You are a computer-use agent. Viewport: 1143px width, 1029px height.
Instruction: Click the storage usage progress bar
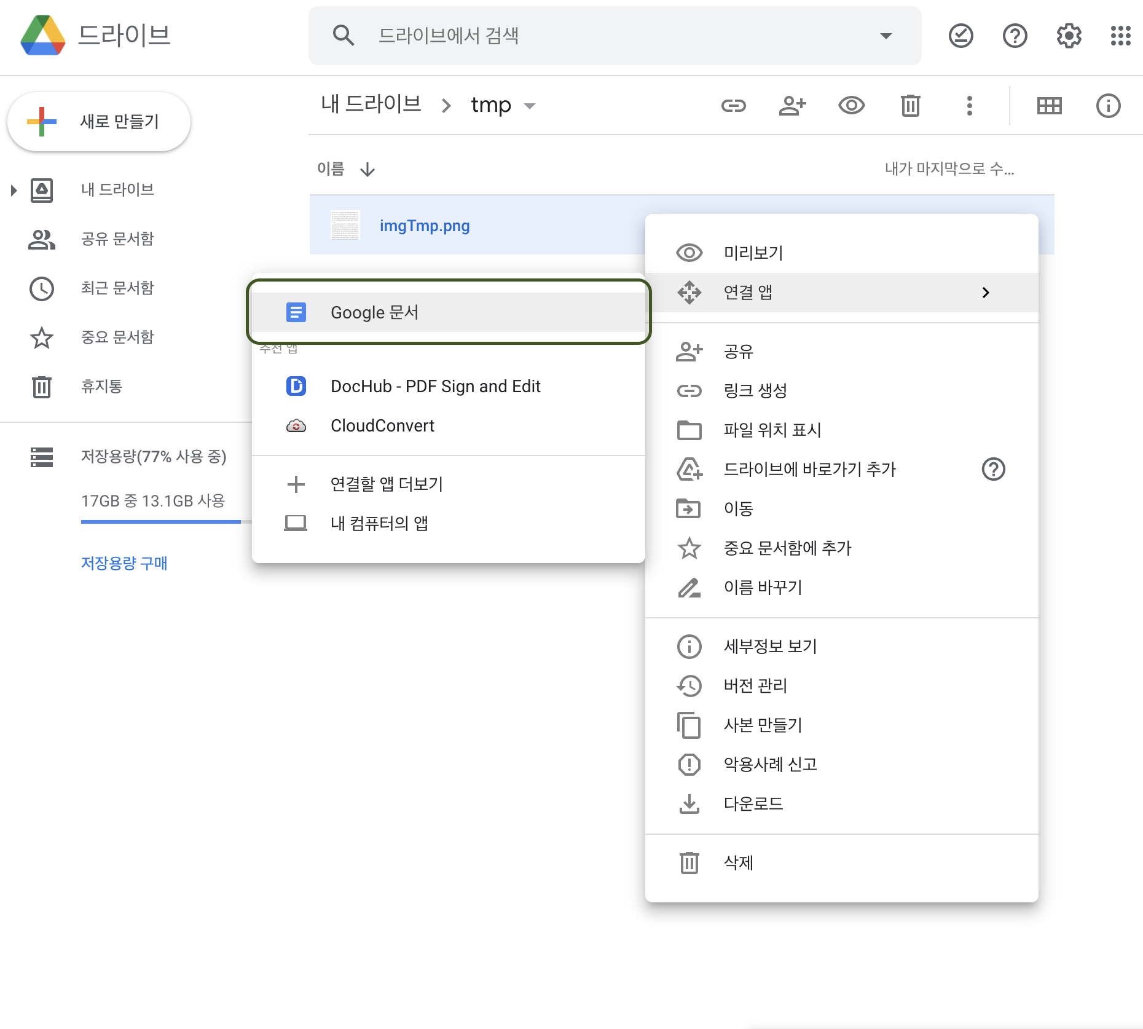click(166, 522)
